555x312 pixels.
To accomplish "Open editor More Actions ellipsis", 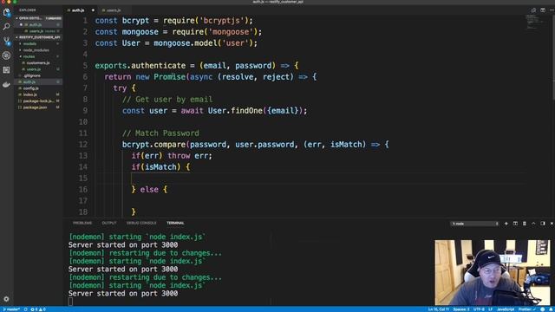I will pyautogui.click(x=552, y=10).
